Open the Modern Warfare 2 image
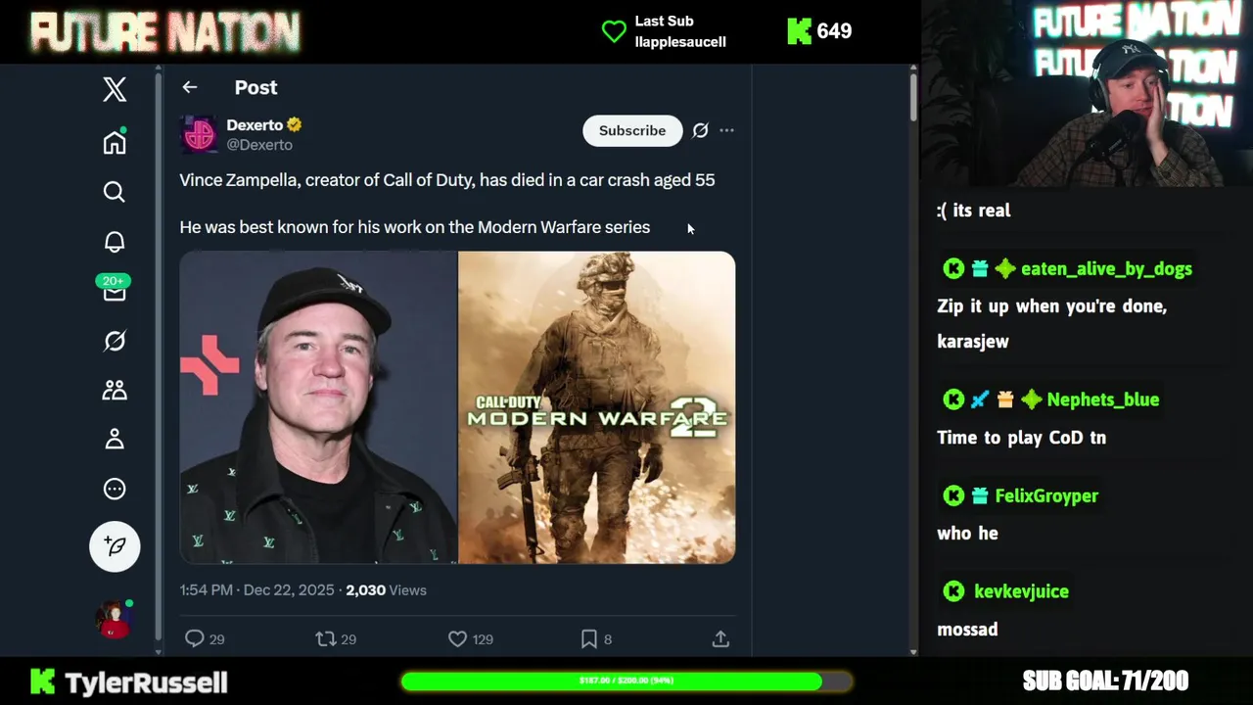The width and height of the screenshot is (1253, 705). coord(596,407)
